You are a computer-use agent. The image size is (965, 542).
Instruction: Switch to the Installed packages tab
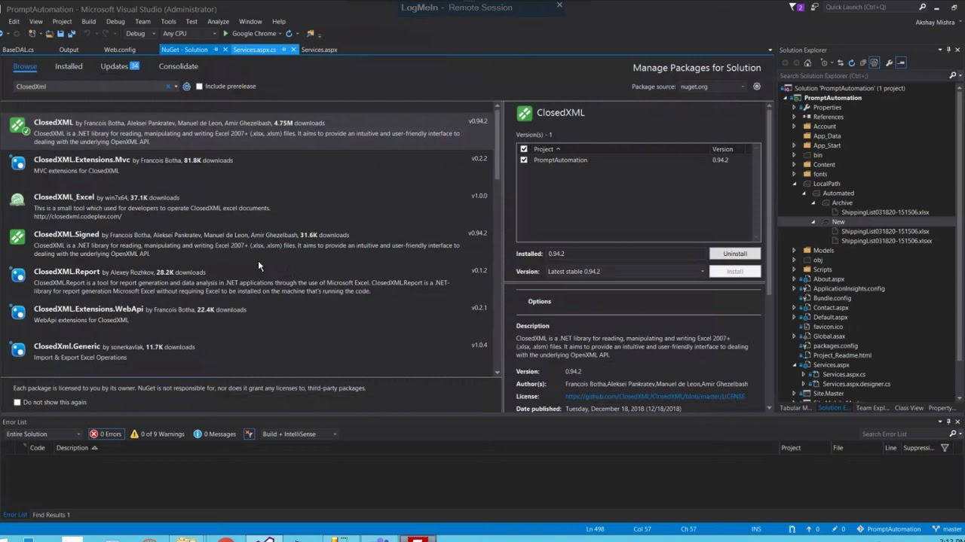(x=69, y=66)
